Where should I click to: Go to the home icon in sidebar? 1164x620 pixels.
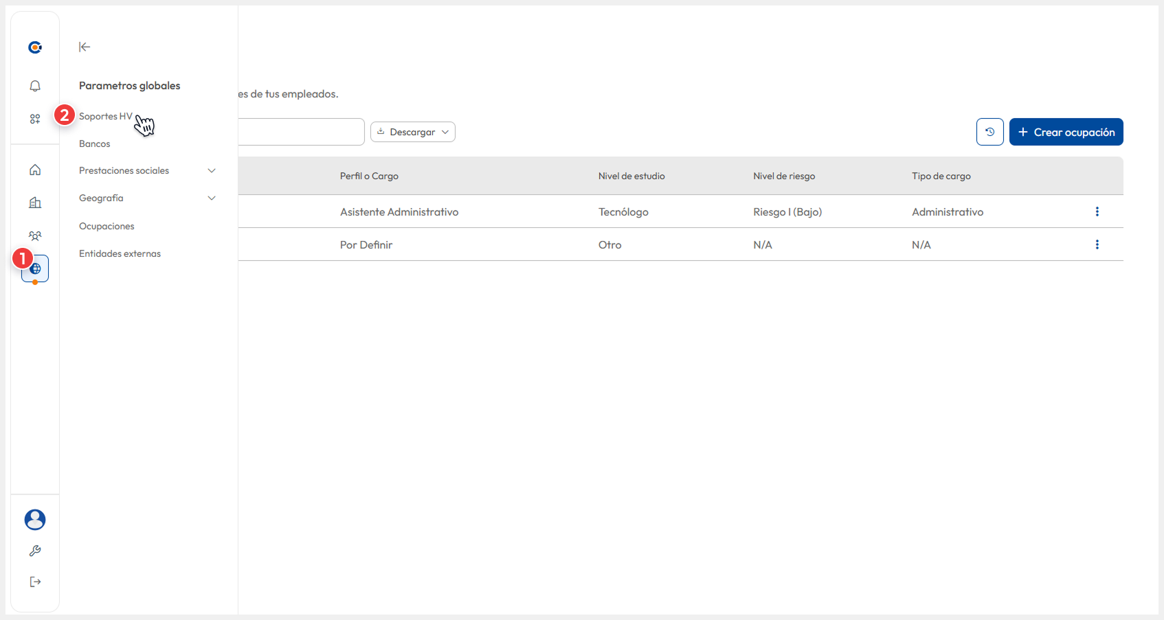pyautogui.click(x=35, y=170)
